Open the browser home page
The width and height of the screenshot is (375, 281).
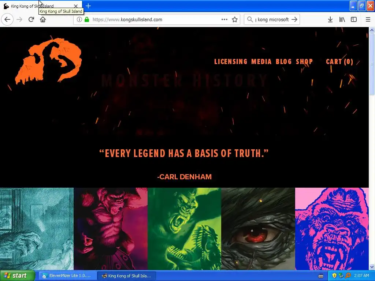43,20
